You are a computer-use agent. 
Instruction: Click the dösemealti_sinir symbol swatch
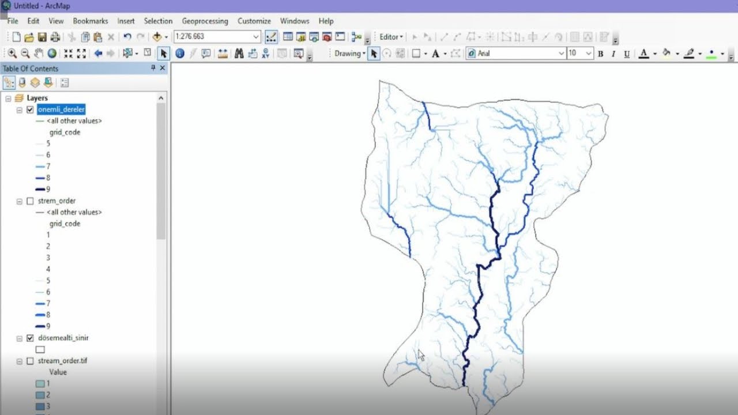pyautogui.click(x=40, y=349)
